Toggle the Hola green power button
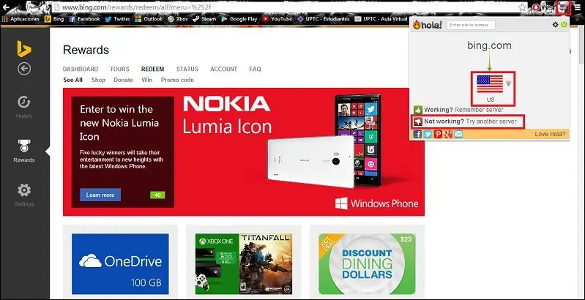This screenshot has width=585, height=300. tap(564, 25)
